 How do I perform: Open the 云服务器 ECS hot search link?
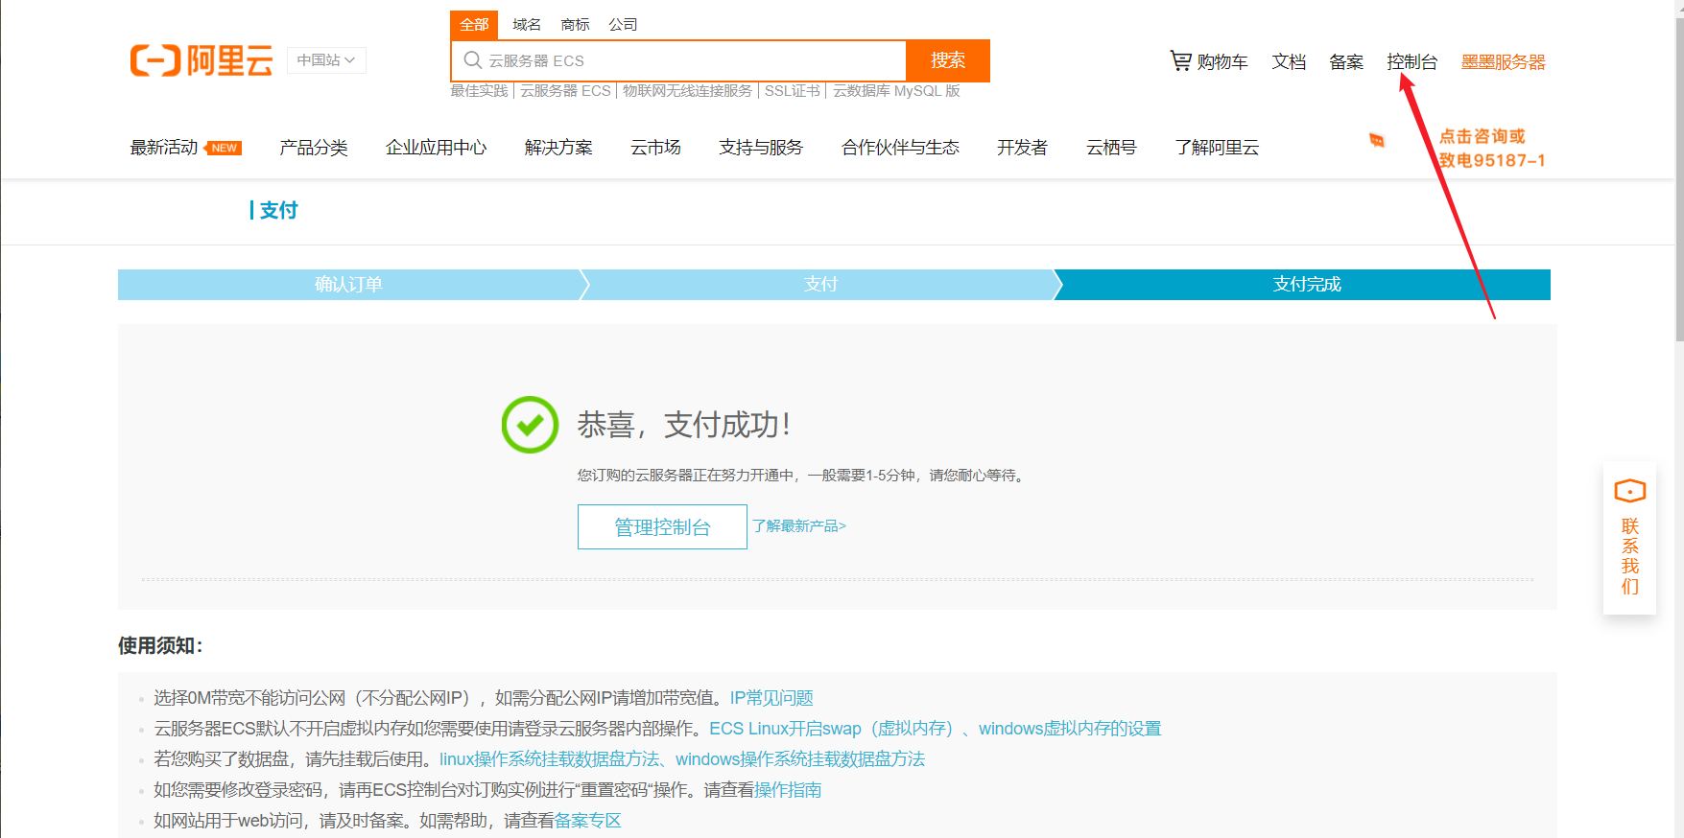pos(565,91)
